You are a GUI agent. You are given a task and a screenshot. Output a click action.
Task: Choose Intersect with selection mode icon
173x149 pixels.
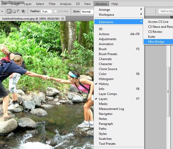tap(23, 11)
